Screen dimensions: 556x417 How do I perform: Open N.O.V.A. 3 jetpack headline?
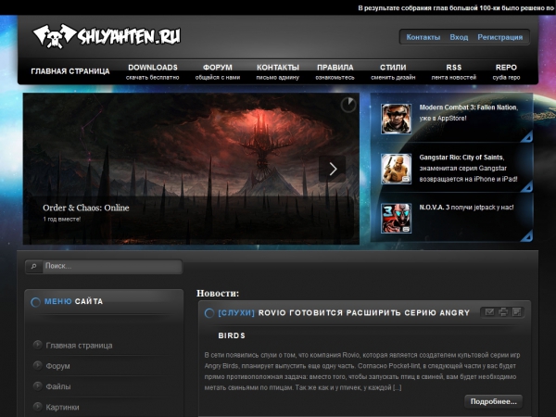pyautogui.click(x=466, y=208)
